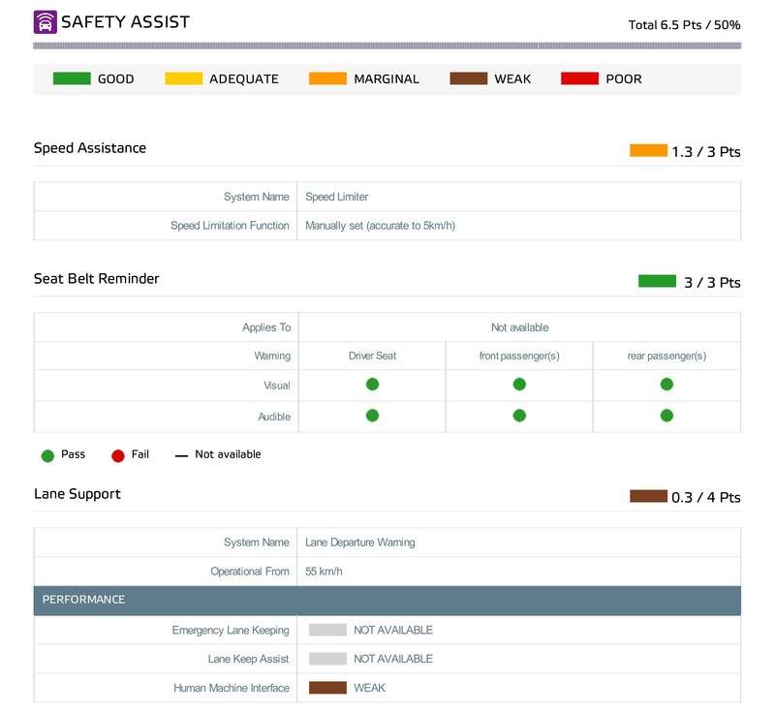775x713 pixels.
Task: Click rear passenger visual pass indicator
Action: [666, 385]
